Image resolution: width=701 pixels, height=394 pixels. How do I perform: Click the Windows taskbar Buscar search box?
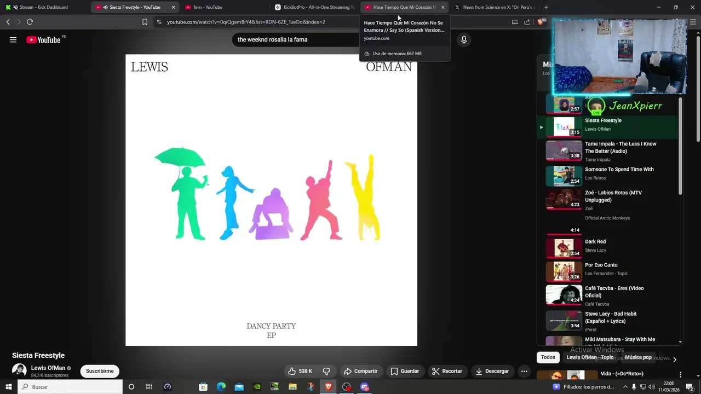coord(70,387)
